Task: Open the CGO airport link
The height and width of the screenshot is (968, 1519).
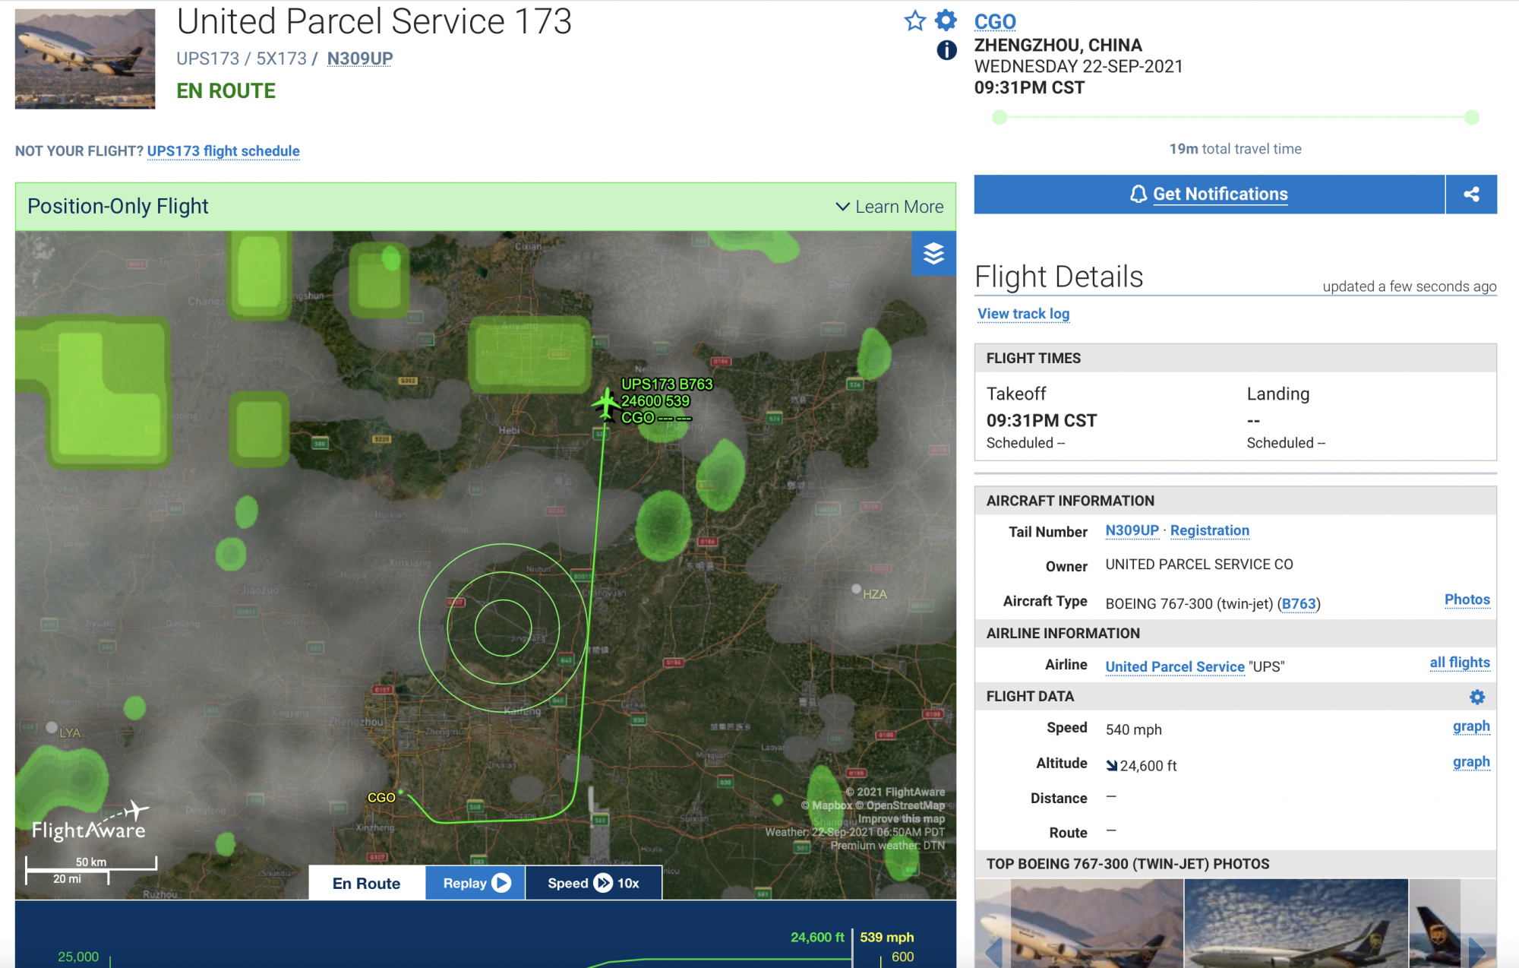Action: coord(995,21)
